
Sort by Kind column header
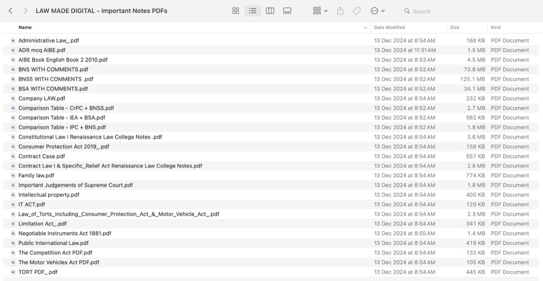click(495, 28)
